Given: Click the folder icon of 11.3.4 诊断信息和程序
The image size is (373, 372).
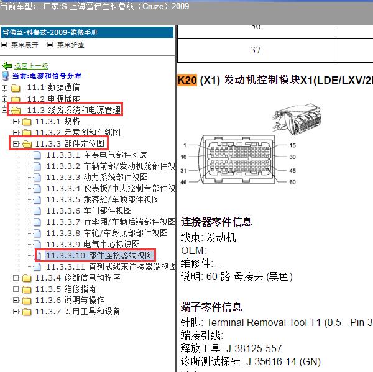Looking at the screenshot, I should tap(27, 278).
